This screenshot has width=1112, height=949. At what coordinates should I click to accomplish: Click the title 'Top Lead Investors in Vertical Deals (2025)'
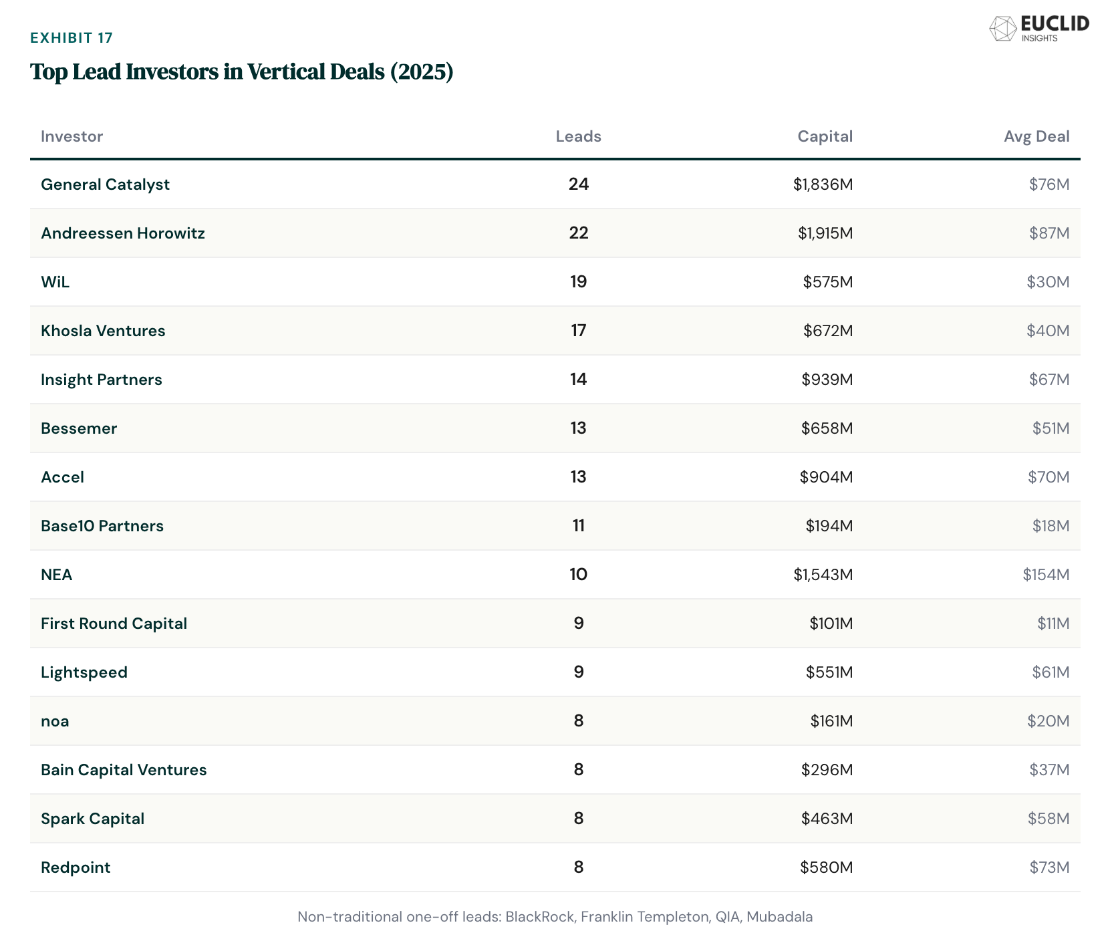[x=242, y=72]
